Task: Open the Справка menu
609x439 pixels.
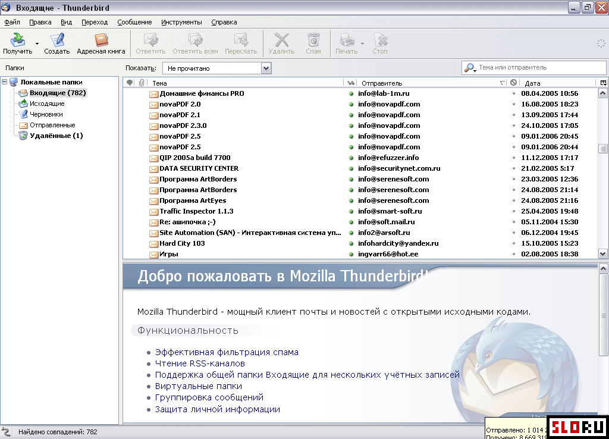Action: (224, 22)
